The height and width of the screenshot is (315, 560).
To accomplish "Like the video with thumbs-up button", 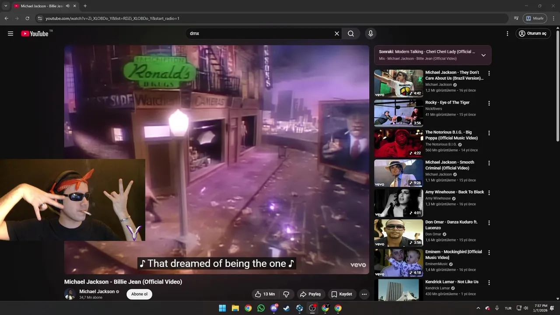I will (x=265, y=294).
